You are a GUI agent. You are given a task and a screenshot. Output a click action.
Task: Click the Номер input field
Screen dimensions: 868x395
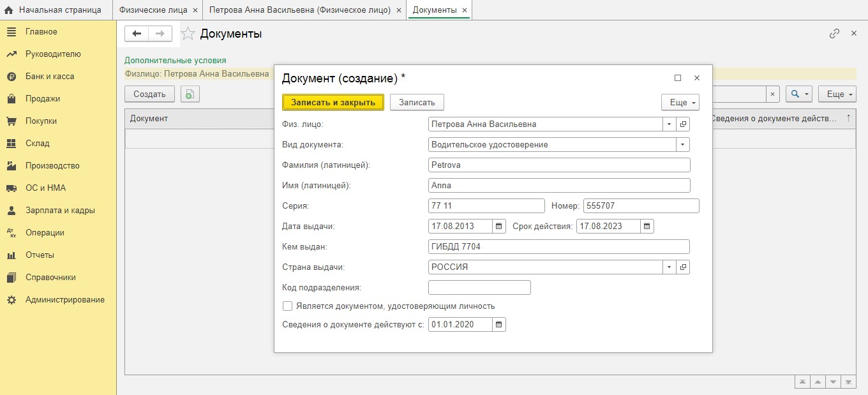[641, 206]
